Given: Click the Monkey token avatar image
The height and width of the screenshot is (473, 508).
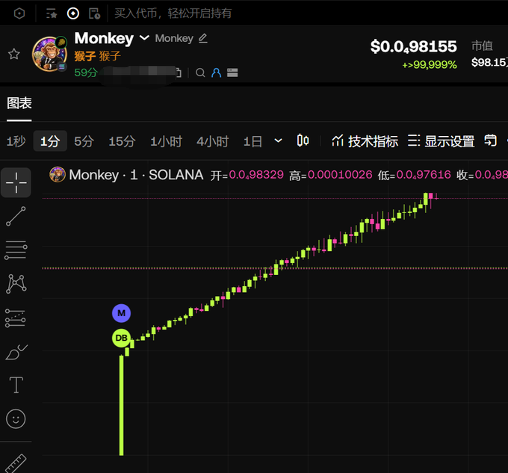Looking at the screenshot, I should [x=49, y=54].
